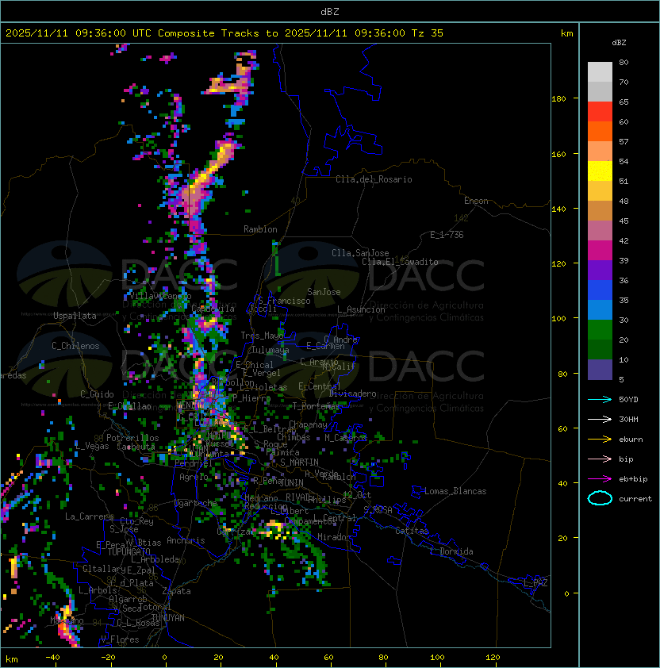The height and width of the screenshot is (668, 660).
Task: Click the 100 tick on vertical km axis
Action: (x=558, y=319)
